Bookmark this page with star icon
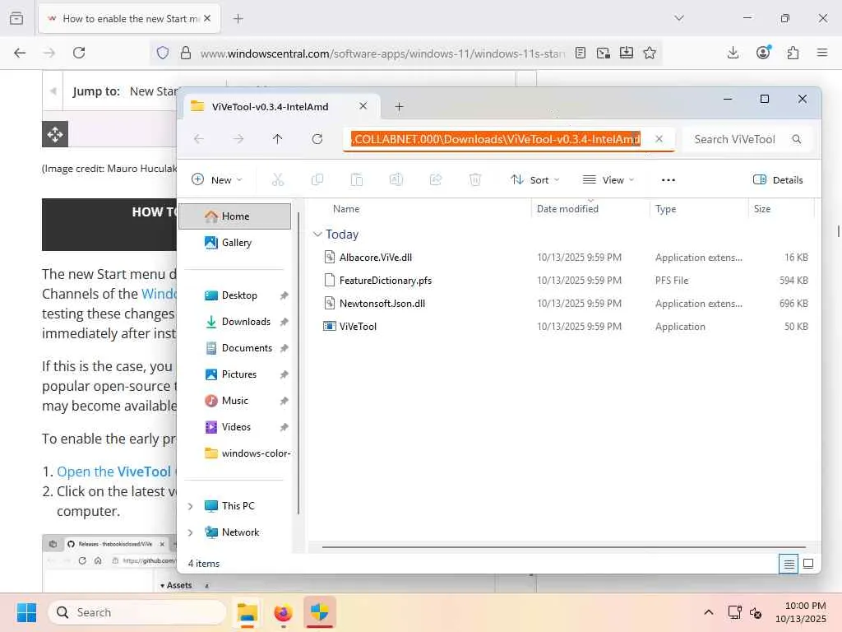842x632 pixels. pyautogui.click(x=650, y=53)
